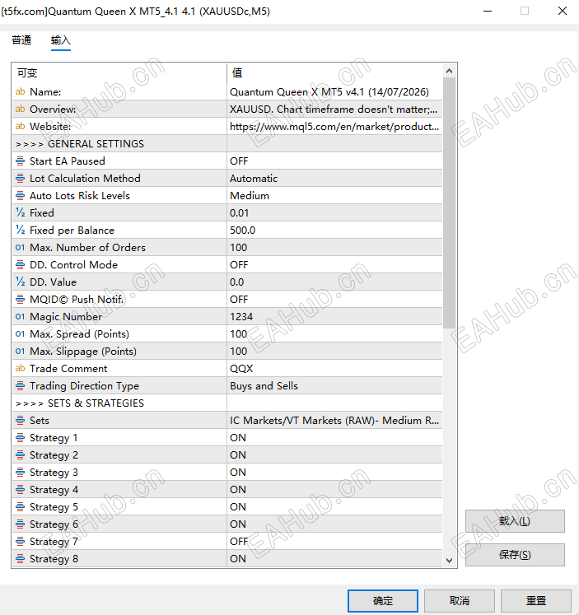
Task: Click the enum icon beside Strategy 2
Action: tap(20, 455)
